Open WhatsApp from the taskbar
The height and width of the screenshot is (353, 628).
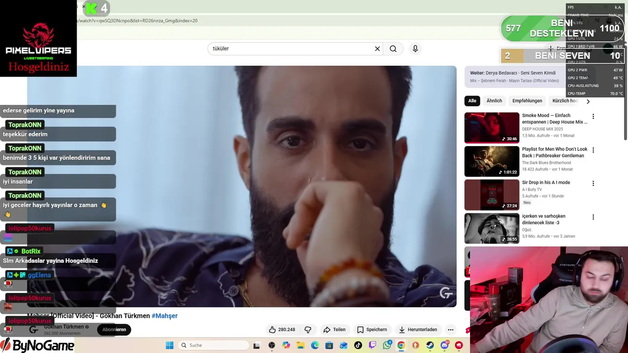[387, 345]
